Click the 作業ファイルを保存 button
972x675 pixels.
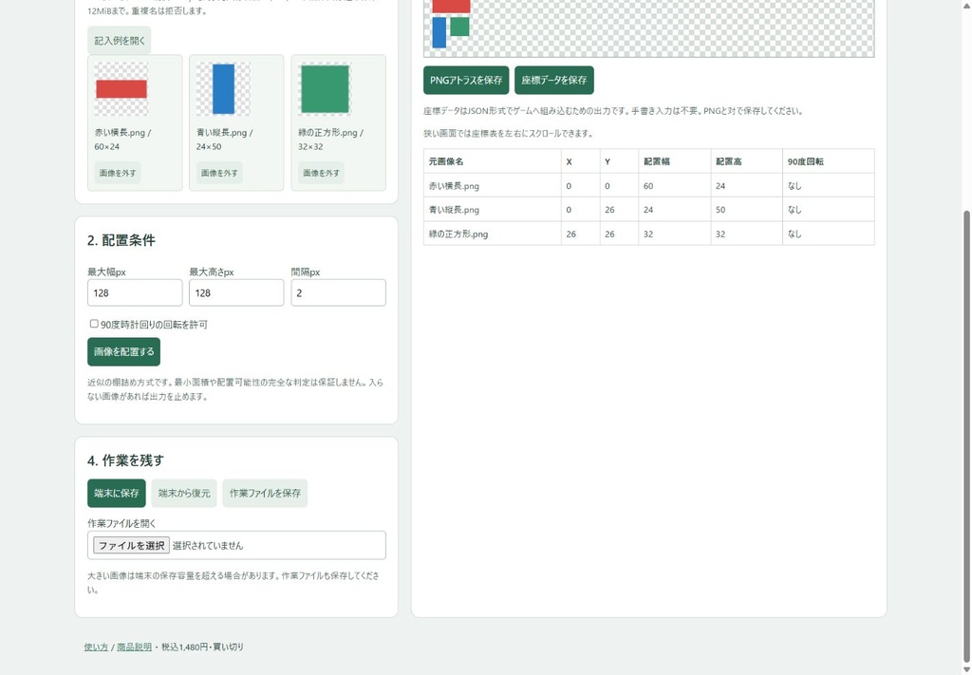[x=266, y=493]
